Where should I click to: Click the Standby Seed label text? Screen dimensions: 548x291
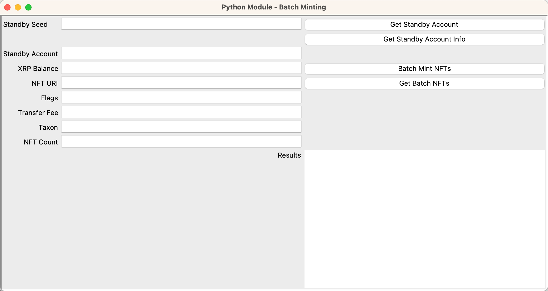(x=25, y=24)
